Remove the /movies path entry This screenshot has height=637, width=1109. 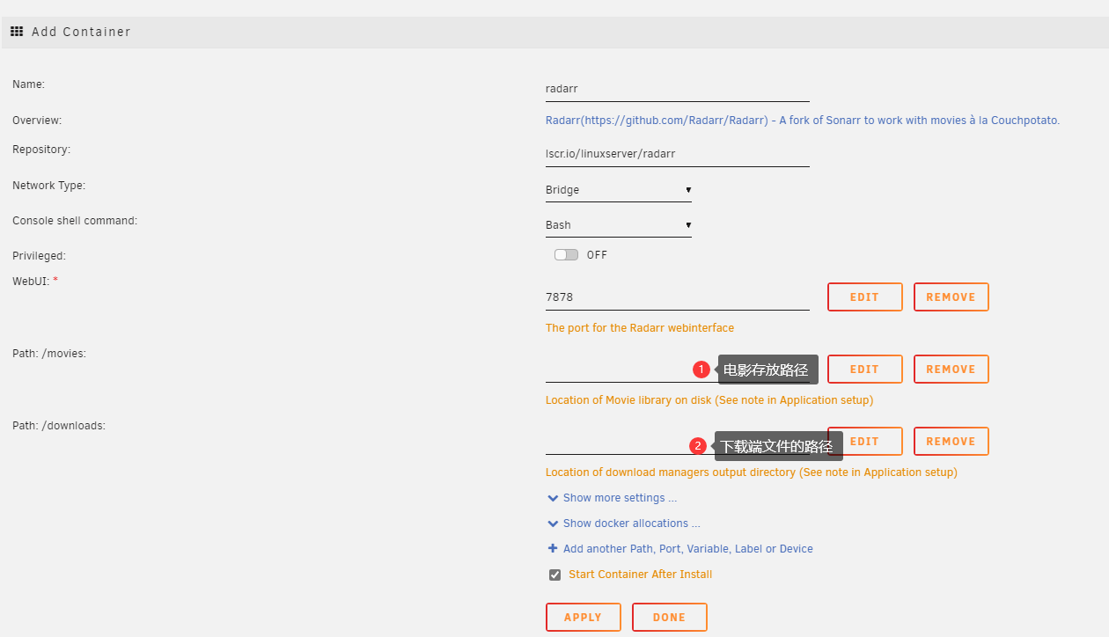[x=951, y=370]
